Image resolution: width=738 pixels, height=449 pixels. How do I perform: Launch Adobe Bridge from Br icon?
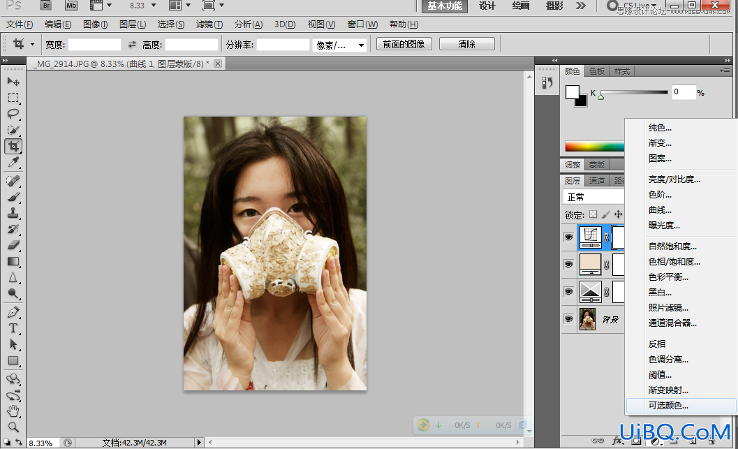[x=45, y=6]
